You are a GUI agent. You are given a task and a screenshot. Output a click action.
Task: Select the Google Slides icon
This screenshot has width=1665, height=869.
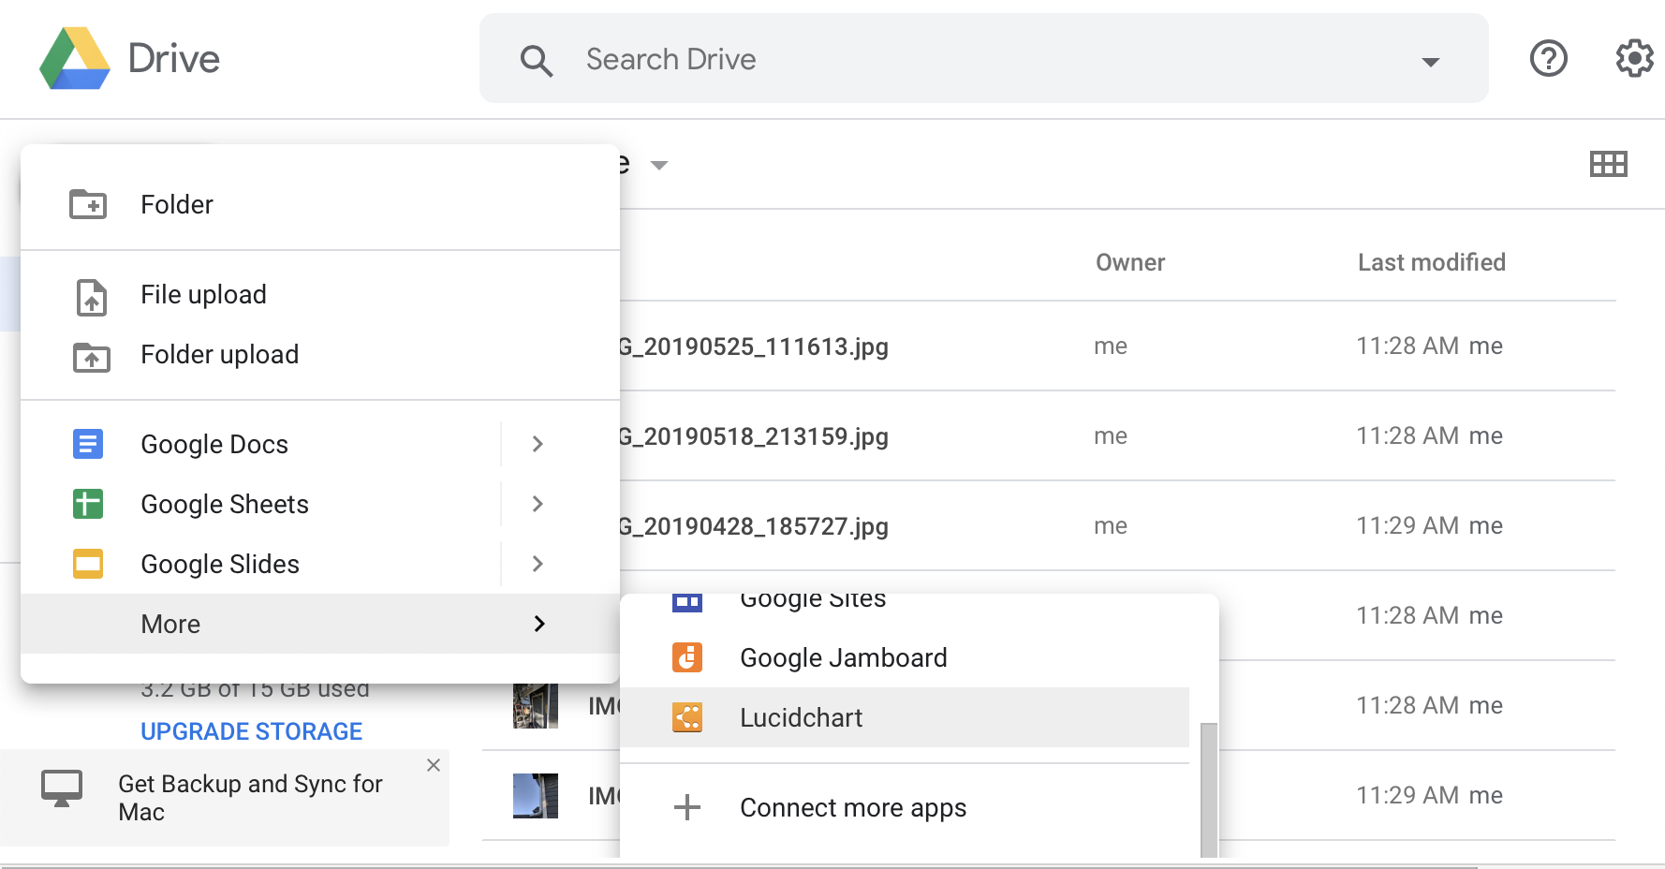[87, 564]
